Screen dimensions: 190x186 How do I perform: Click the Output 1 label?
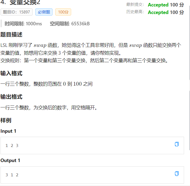[x=10, y=160]
